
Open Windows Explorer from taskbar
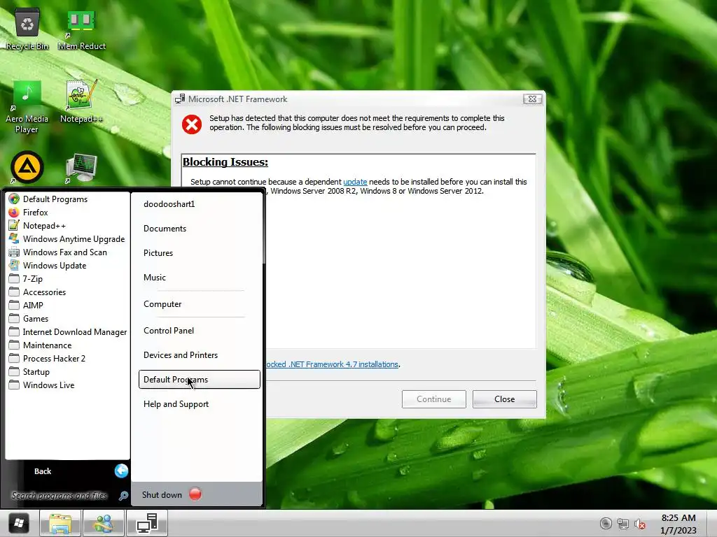click(60, 523)
